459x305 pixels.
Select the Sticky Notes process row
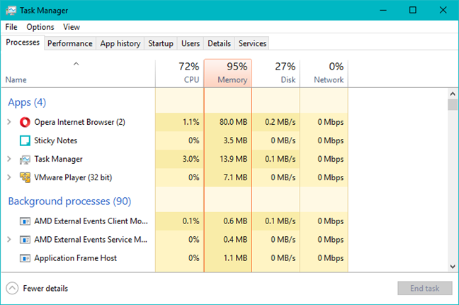[174, 140]
